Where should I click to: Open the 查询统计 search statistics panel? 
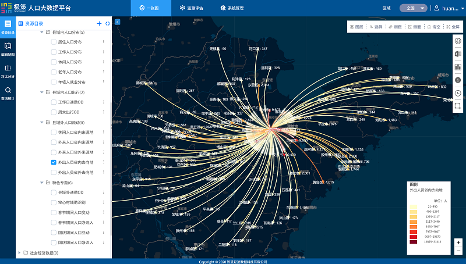[x=8, y=93]
